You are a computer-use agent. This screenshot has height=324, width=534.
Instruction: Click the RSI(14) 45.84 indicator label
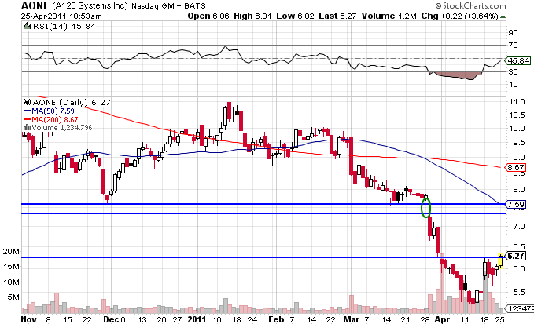[x=64, y=26]
